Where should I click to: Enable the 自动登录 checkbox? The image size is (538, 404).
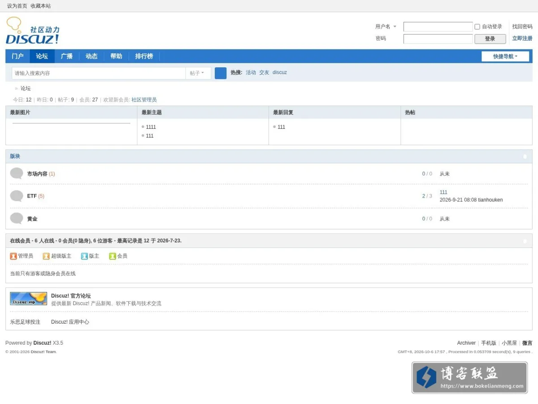477,27
